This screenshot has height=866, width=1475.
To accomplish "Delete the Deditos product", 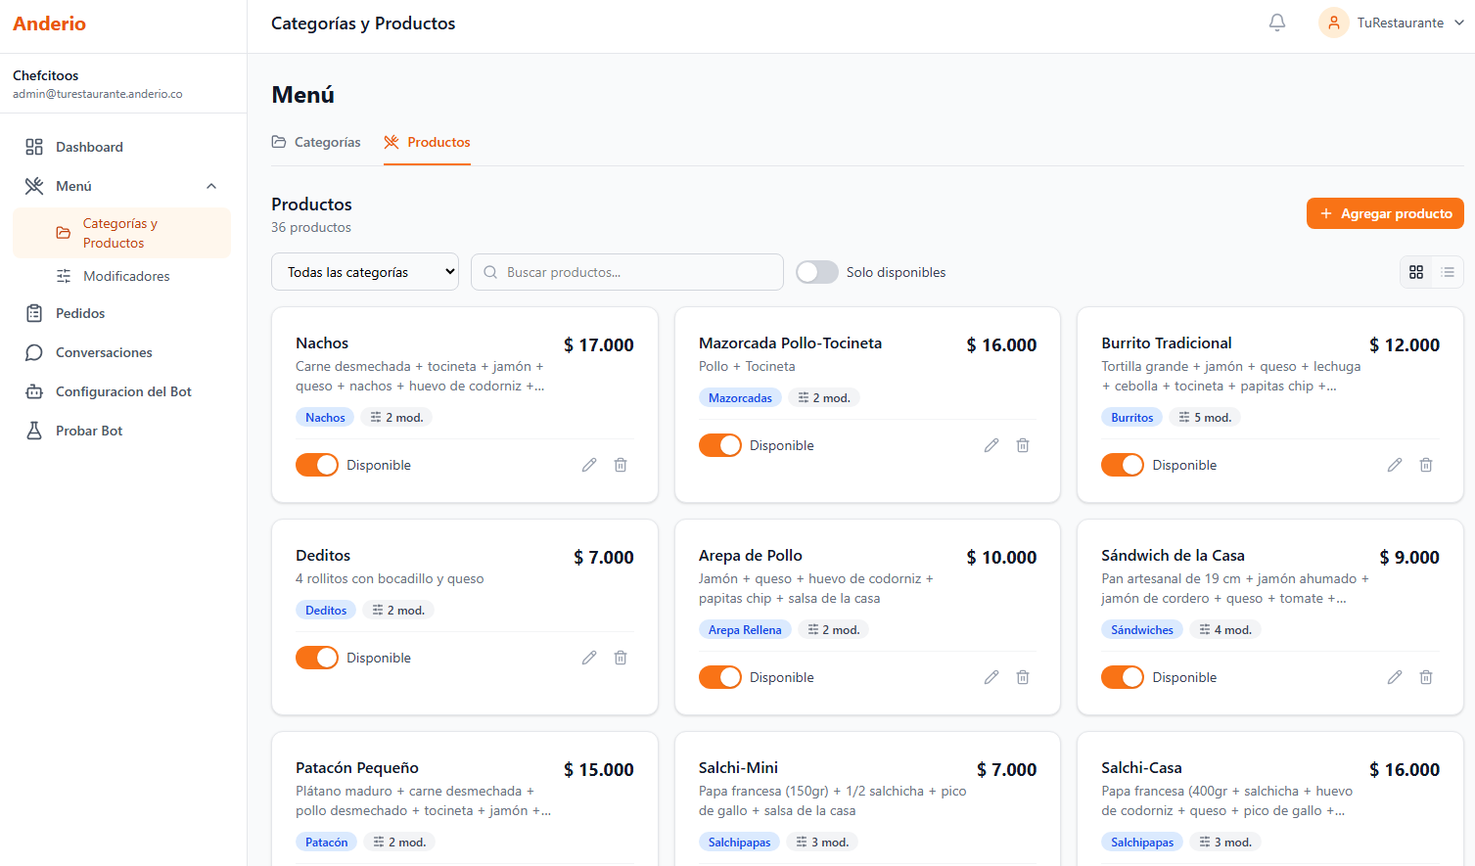I will click(x=621, y=658).
